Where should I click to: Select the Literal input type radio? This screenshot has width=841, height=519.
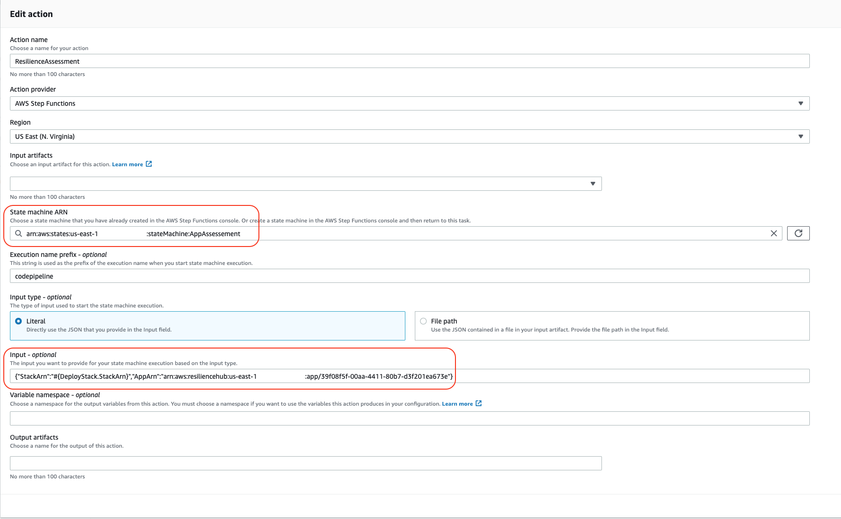(x=18, y=321)
